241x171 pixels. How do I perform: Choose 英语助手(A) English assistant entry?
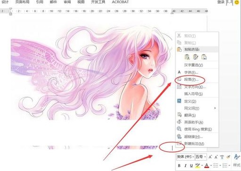(197, 122)
